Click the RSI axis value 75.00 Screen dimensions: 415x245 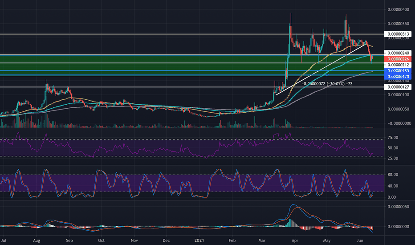tap(393, 138)
